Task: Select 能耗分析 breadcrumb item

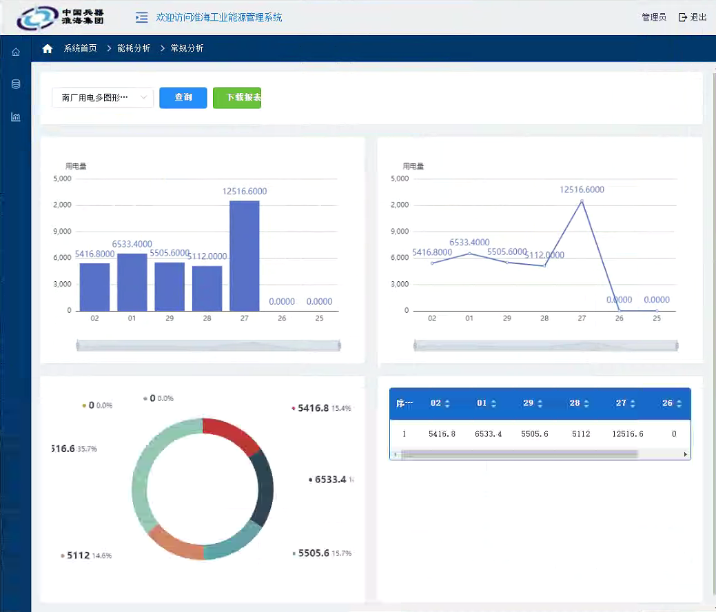Action: [x=134, y=48]
